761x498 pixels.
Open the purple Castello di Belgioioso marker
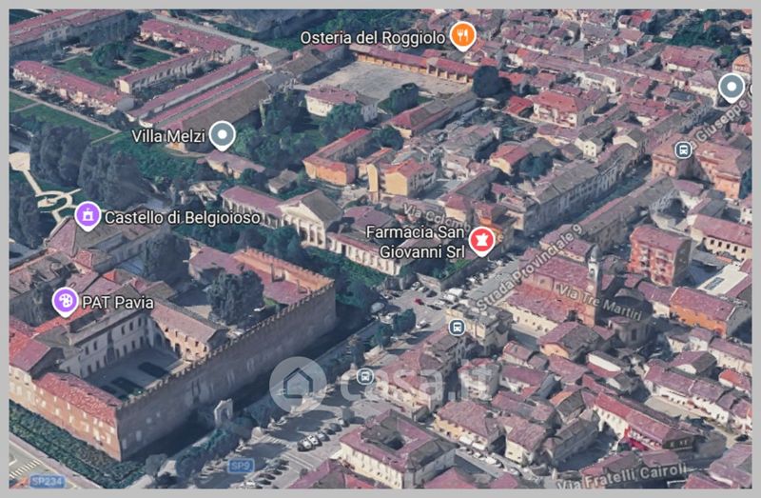[x=88, y=216]
